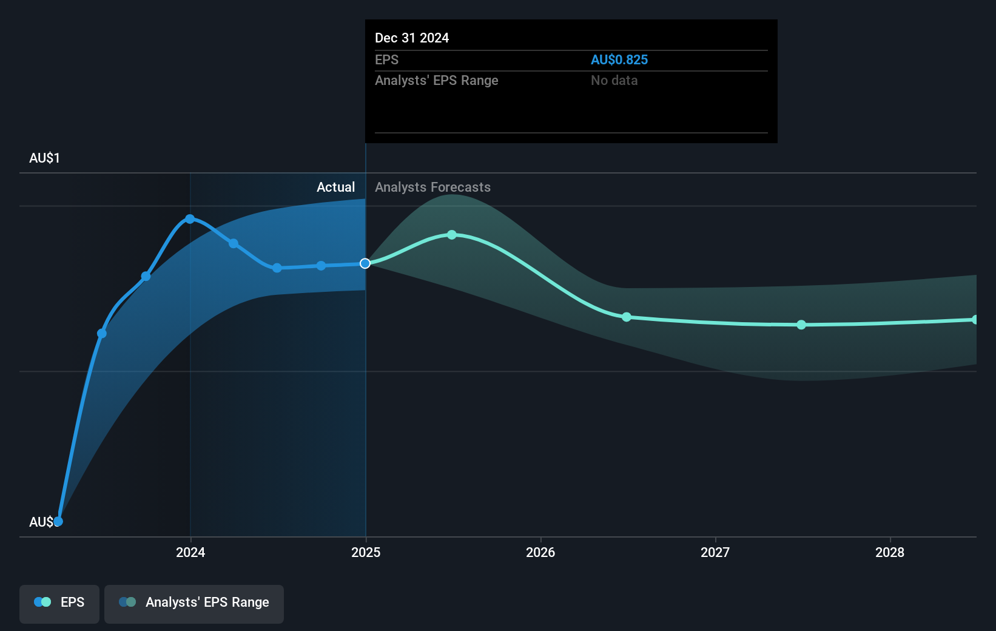The height and width of the screenshot is (631, 996).
Task: Expand details for the 2026 forecast dip point
Action: [626, 317]
